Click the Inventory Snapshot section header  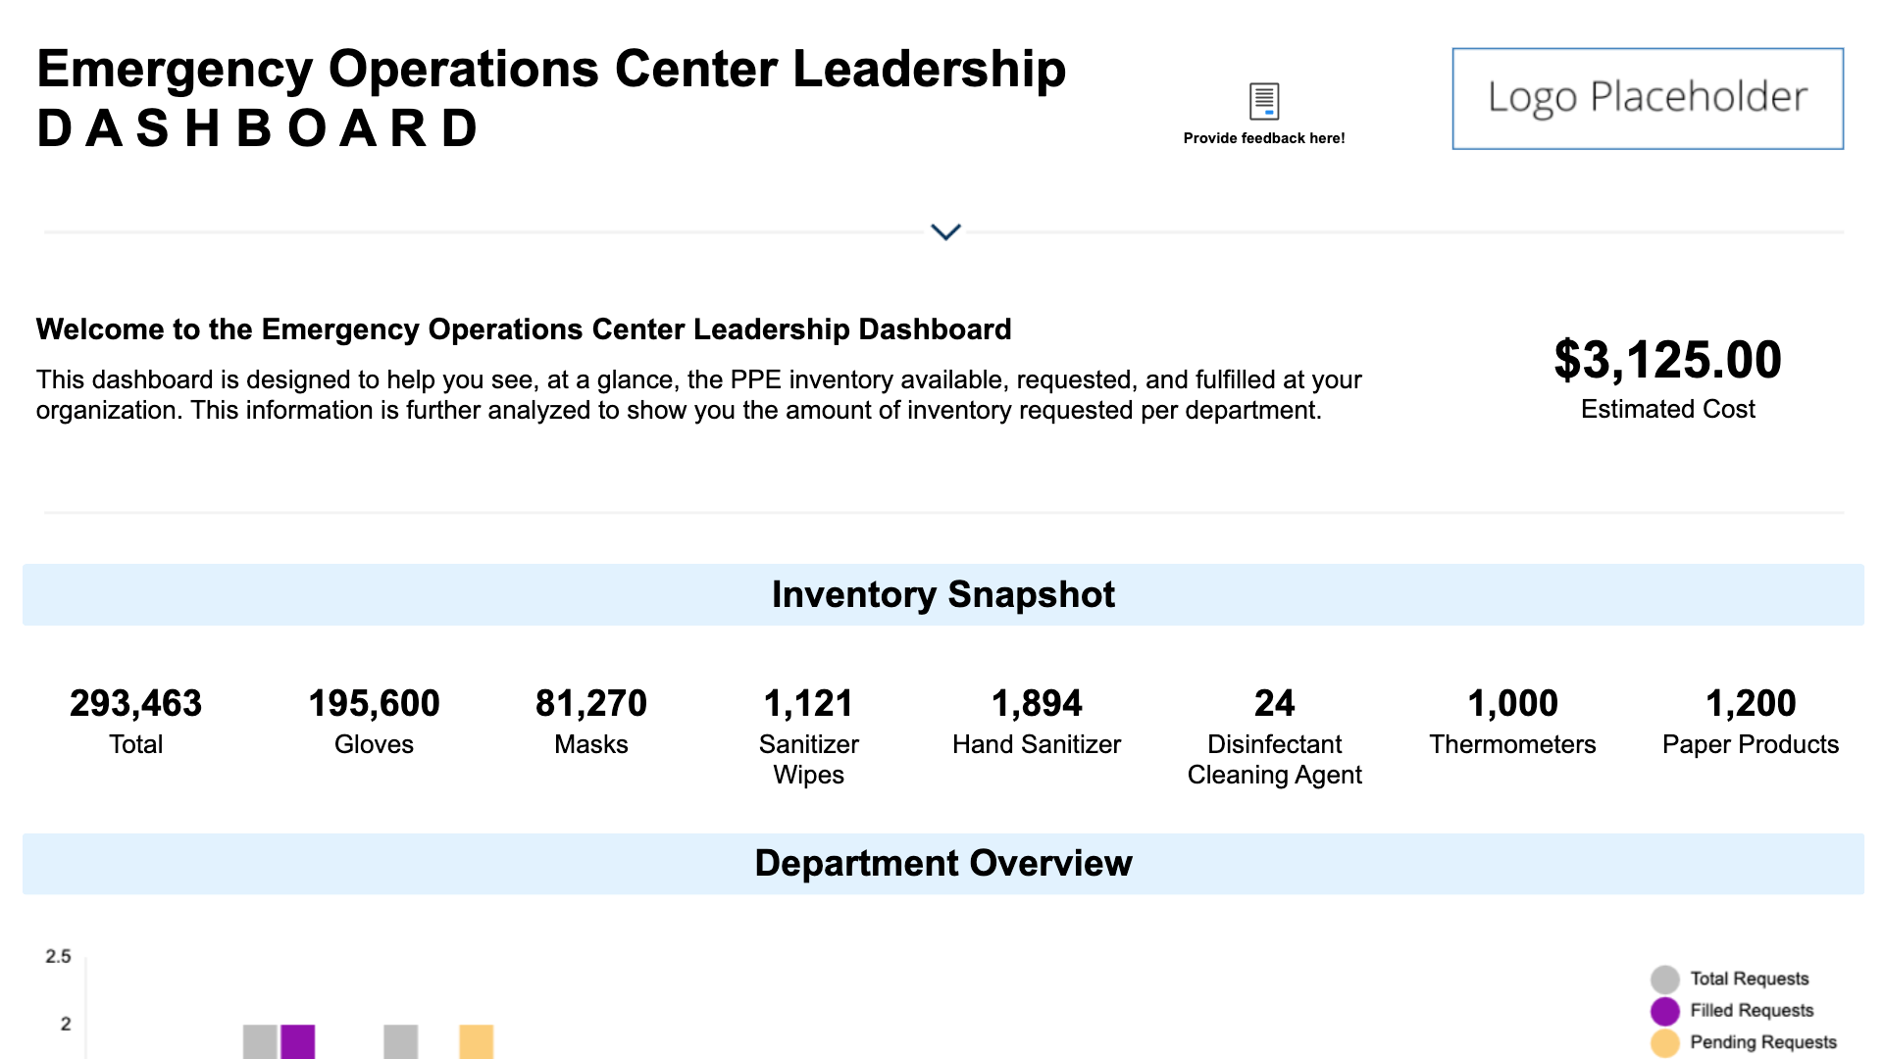point(942,594)
